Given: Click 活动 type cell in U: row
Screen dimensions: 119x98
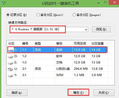Looking at the screenshot, I should point(38,69).
